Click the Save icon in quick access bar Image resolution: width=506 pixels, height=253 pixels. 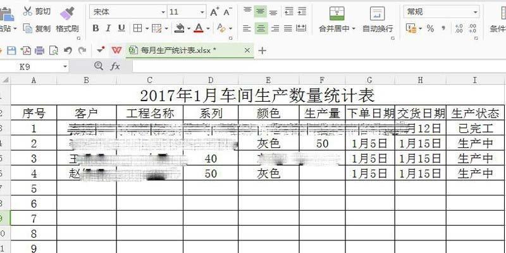click(11, 51)
